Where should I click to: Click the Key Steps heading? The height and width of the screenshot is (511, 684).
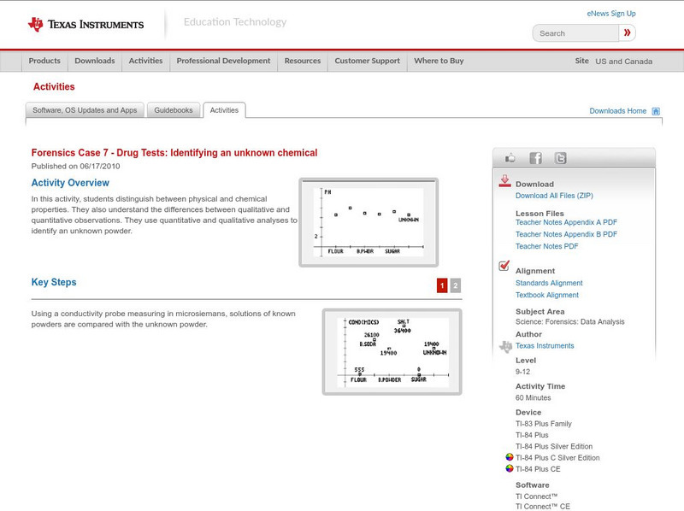[x=54, y=282]
